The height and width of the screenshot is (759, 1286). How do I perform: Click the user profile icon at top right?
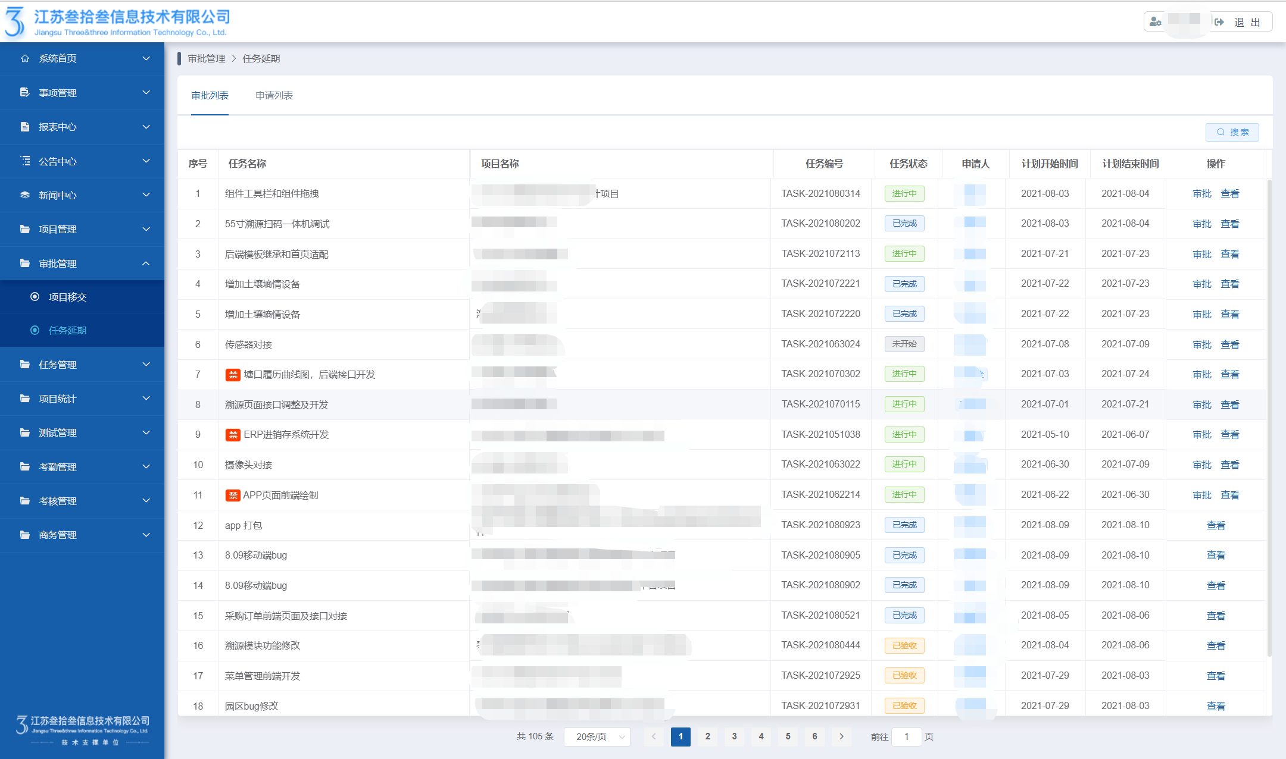pyautogui.click(x=1156, y=22)
